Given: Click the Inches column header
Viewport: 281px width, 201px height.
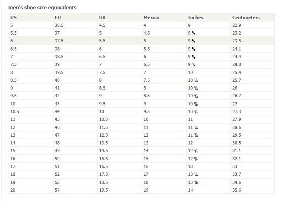Looking at the screenshot, I should (x=195, y=17).
